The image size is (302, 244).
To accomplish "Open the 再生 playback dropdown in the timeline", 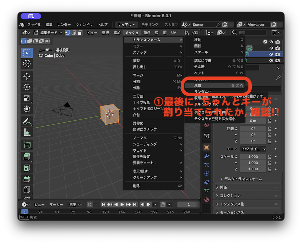I will [x=75, y=205].
